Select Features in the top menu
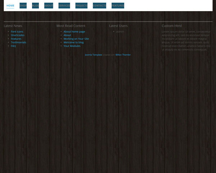This screenshot has height=173, width=216. coord(118,6)
